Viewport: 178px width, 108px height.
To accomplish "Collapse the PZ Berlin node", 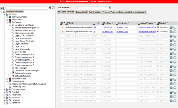I will click(4, 14).
